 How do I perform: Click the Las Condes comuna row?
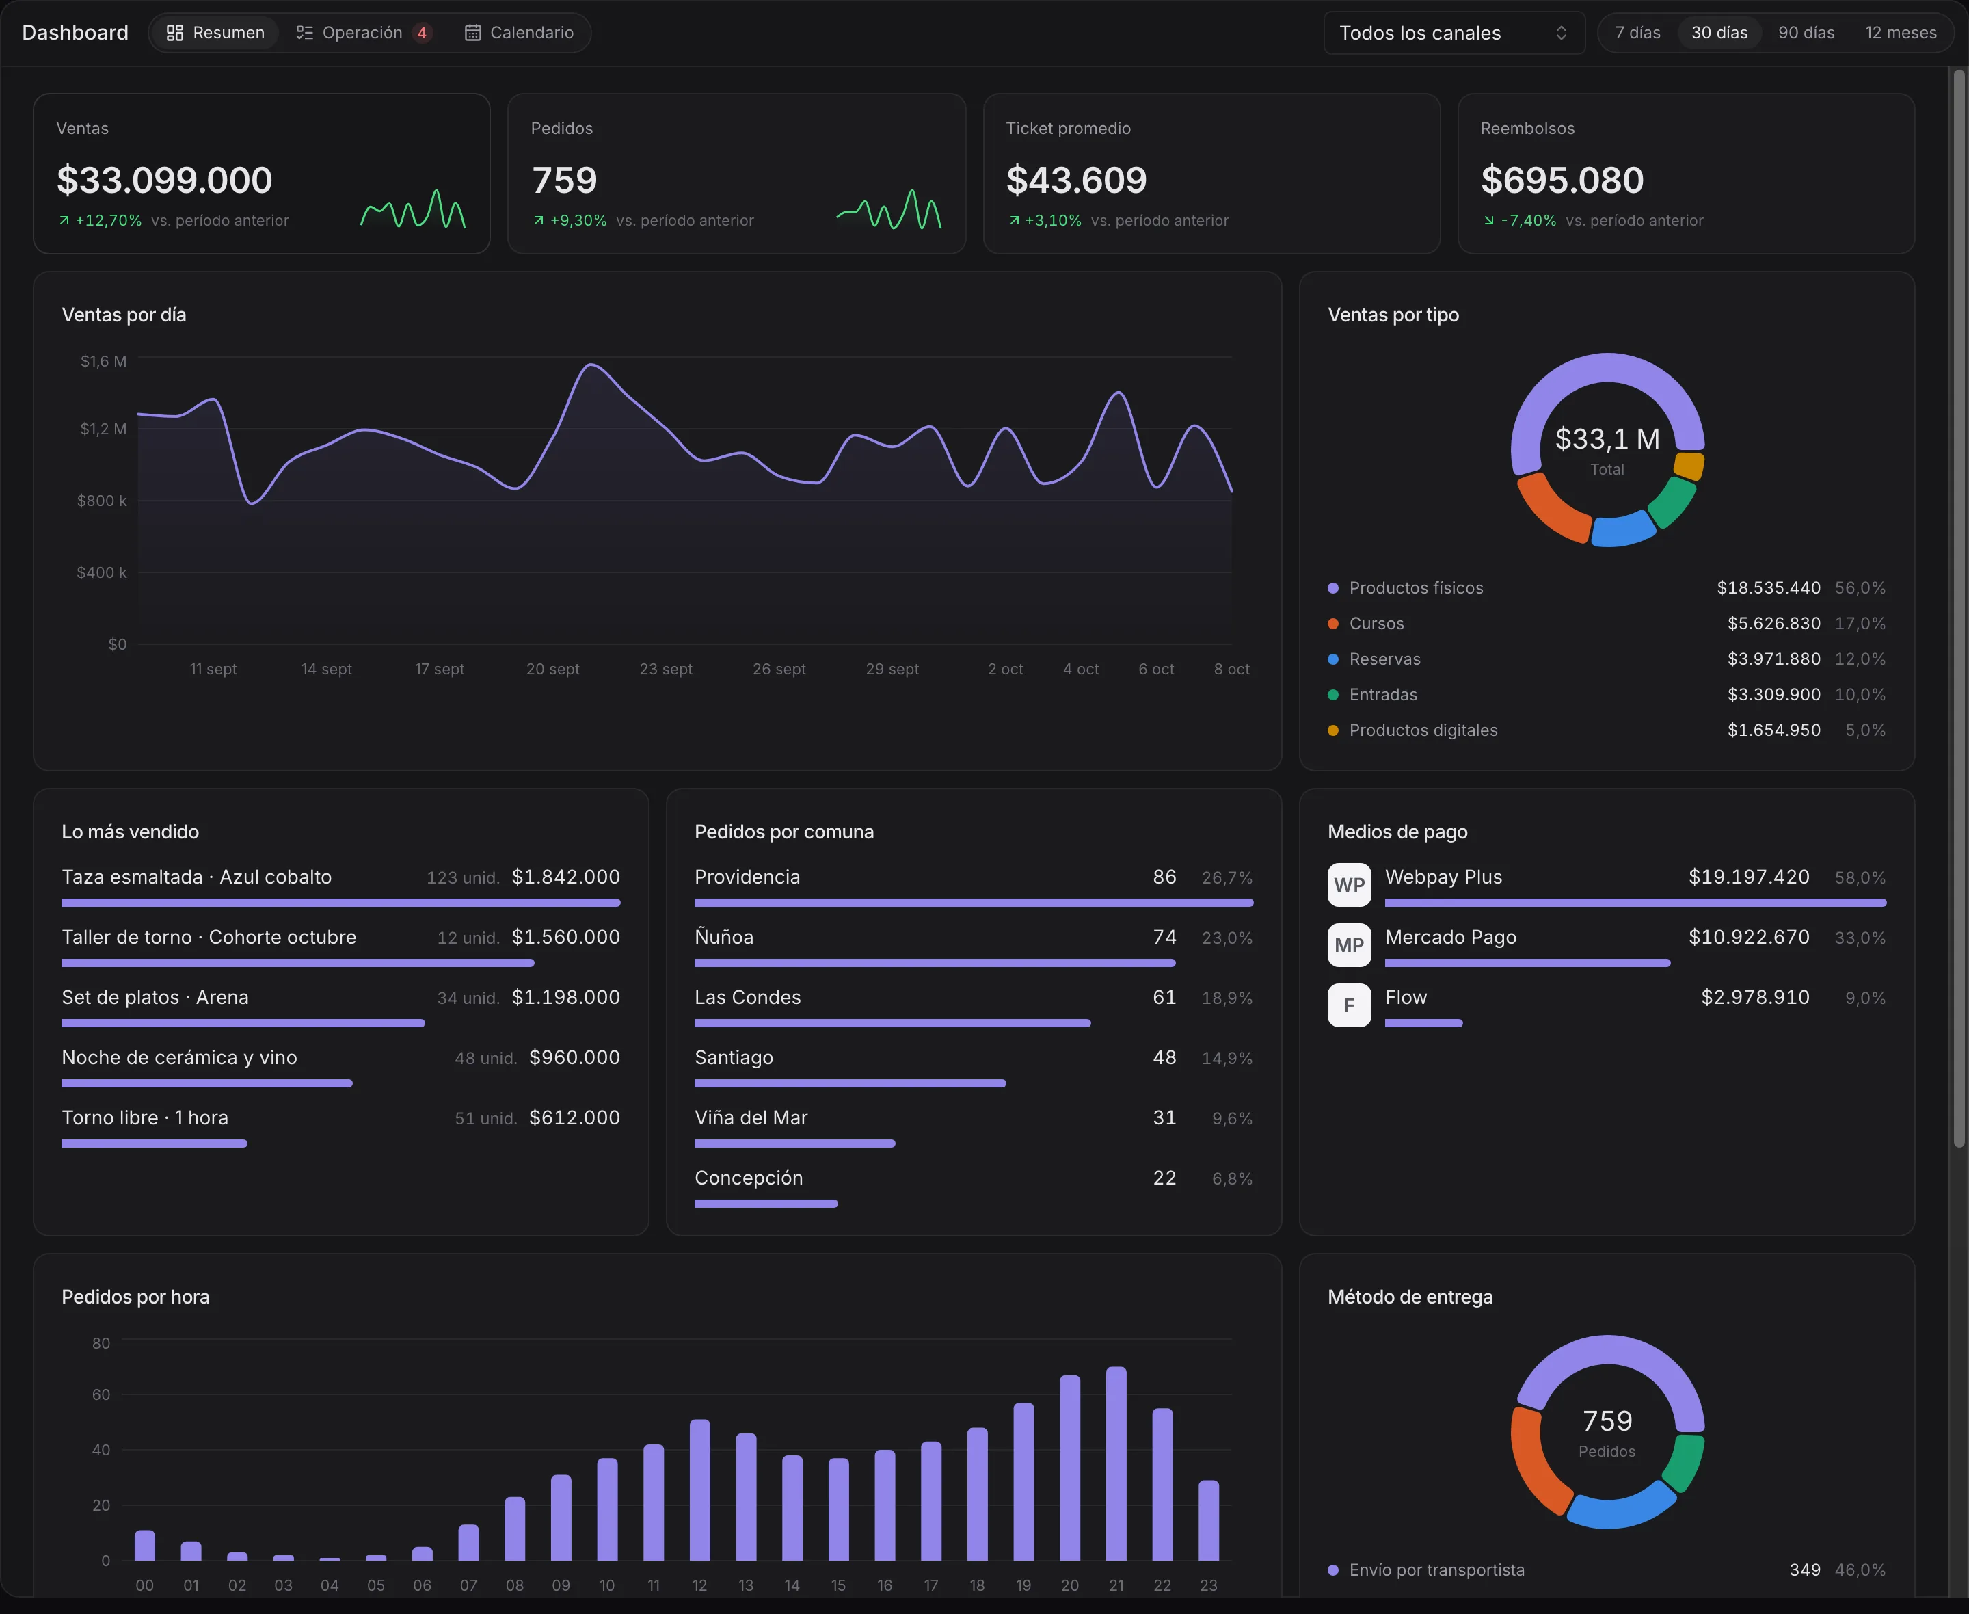pyautogui.click(x=974, y=1008)
